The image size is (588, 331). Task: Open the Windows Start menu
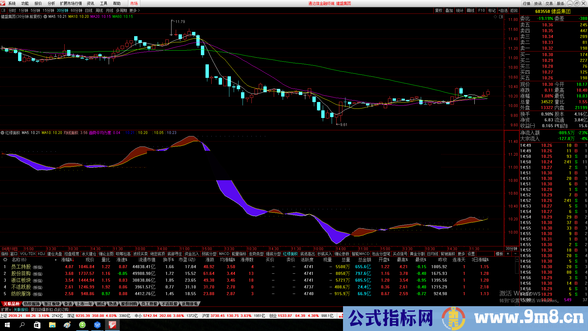click(x=7, y=325)
